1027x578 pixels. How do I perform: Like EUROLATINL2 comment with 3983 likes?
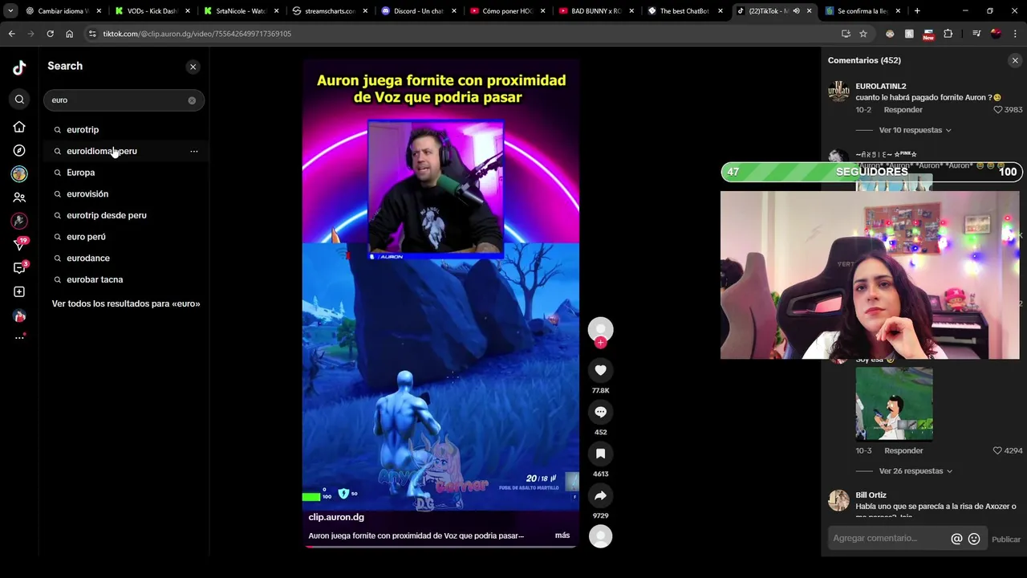click(998, 110)
